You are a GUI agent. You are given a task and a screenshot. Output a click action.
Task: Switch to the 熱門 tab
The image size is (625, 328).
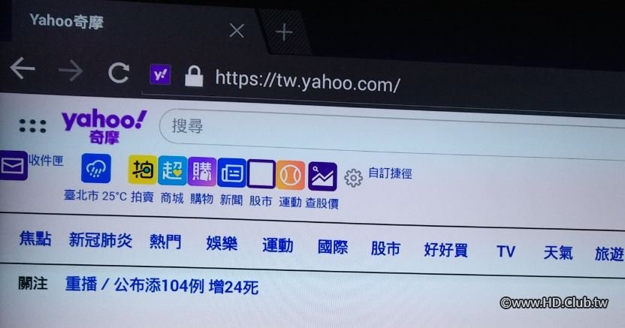pyautogui.click(x=165, y=242)
